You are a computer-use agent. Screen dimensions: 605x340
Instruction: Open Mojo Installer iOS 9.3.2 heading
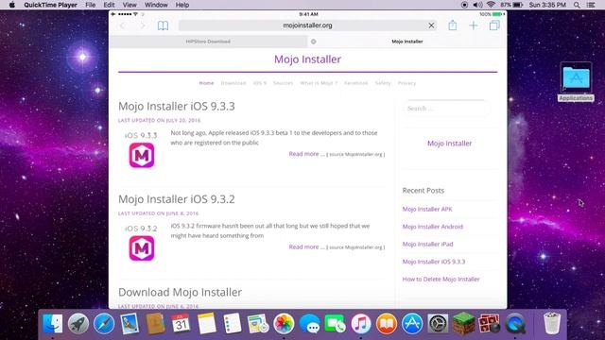click(177, 199)
